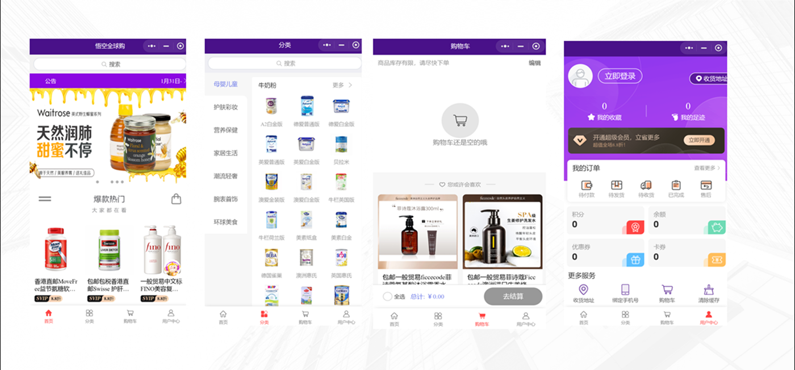Screen dimensions: 795x370
Task: Open 我的足迹 footprint icon
Action: pos(675,117)
